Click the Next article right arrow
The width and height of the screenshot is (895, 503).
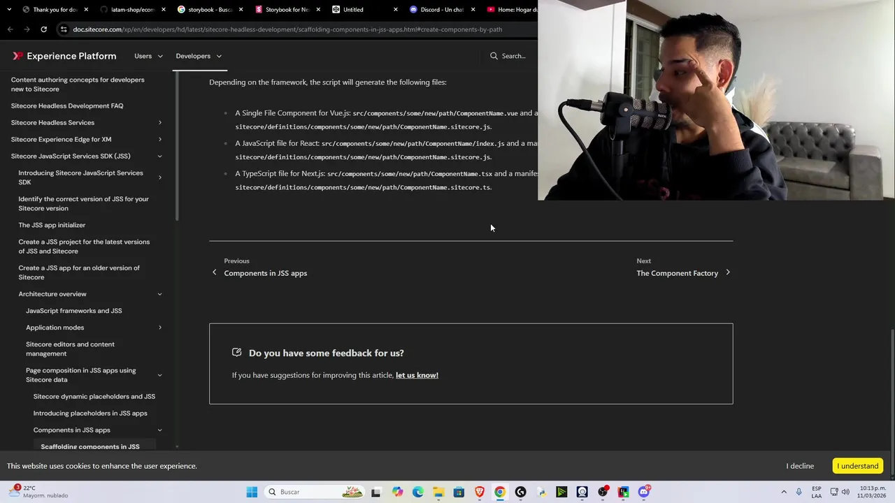728,272
